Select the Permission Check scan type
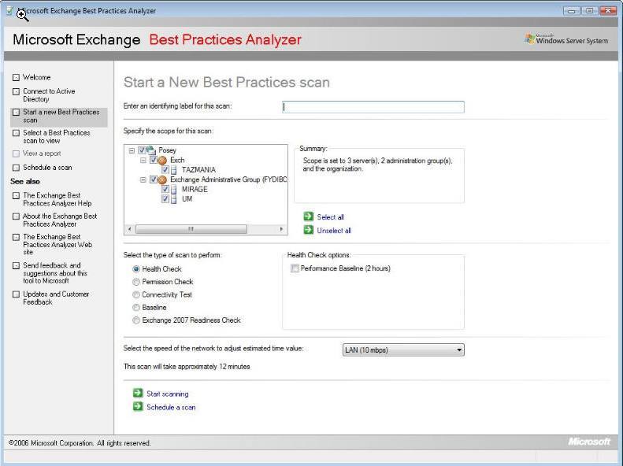The width and height of the screenshot is (623, 466). coord(136,282)
